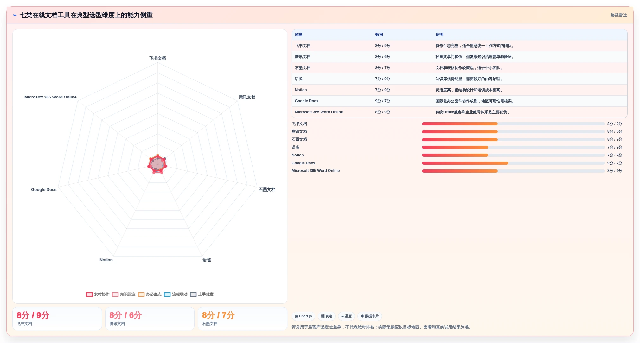Click the 语雀 radar axis label
This screenshot has height=343, width=640.
point(207,260)
